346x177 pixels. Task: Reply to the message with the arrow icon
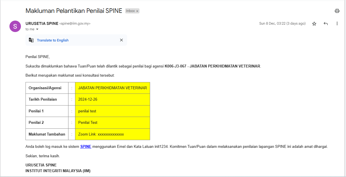(x=326, y=24)
